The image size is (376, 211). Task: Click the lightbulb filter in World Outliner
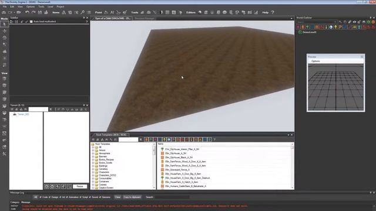click(335, 27)
